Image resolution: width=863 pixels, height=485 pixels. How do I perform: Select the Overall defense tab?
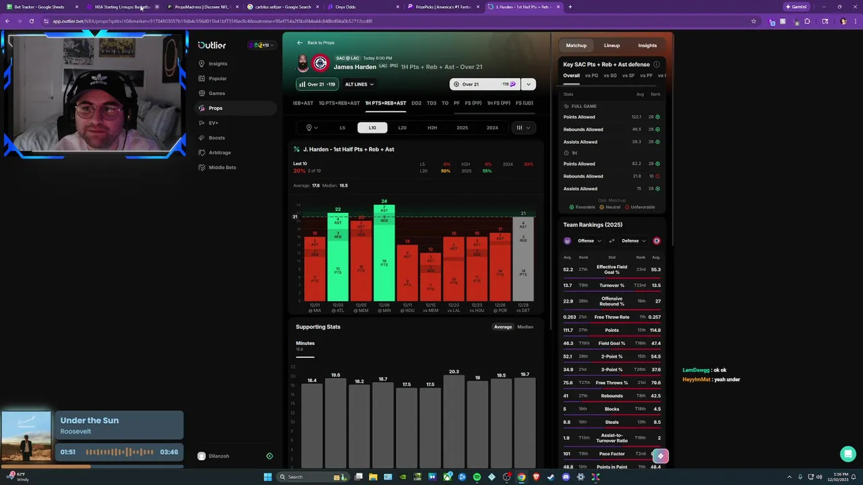571,75
